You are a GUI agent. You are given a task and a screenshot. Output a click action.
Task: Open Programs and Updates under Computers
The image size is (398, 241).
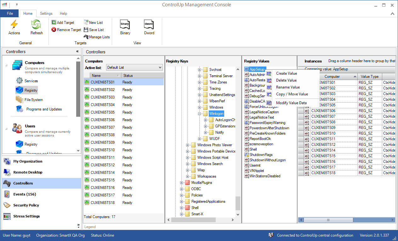coord(39,109)
